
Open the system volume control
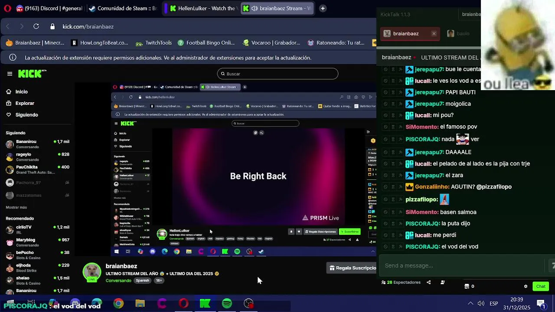[481, 304]
